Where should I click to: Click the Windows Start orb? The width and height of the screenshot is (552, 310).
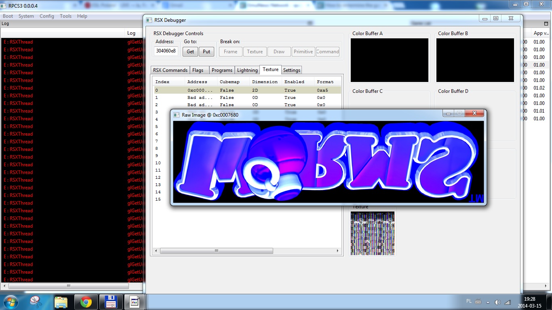[x=10, y=302]
